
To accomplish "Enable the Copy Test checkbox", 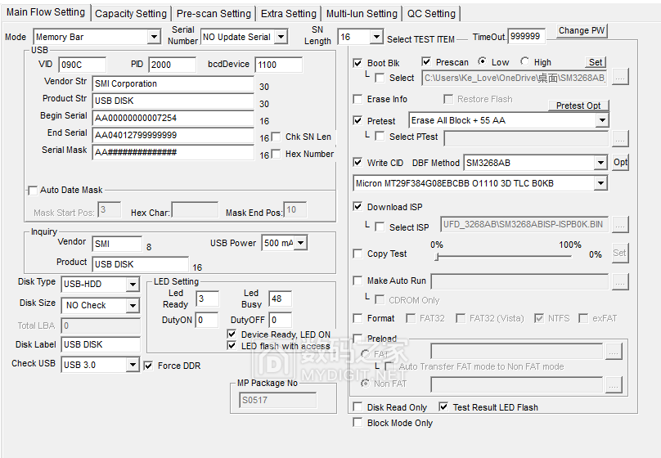I will point(357,254).
